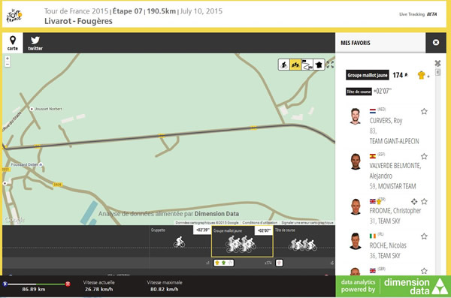Toggle fullscreen map mode
The height and width of the screenshot is (298, 451).
click(330, 65)
